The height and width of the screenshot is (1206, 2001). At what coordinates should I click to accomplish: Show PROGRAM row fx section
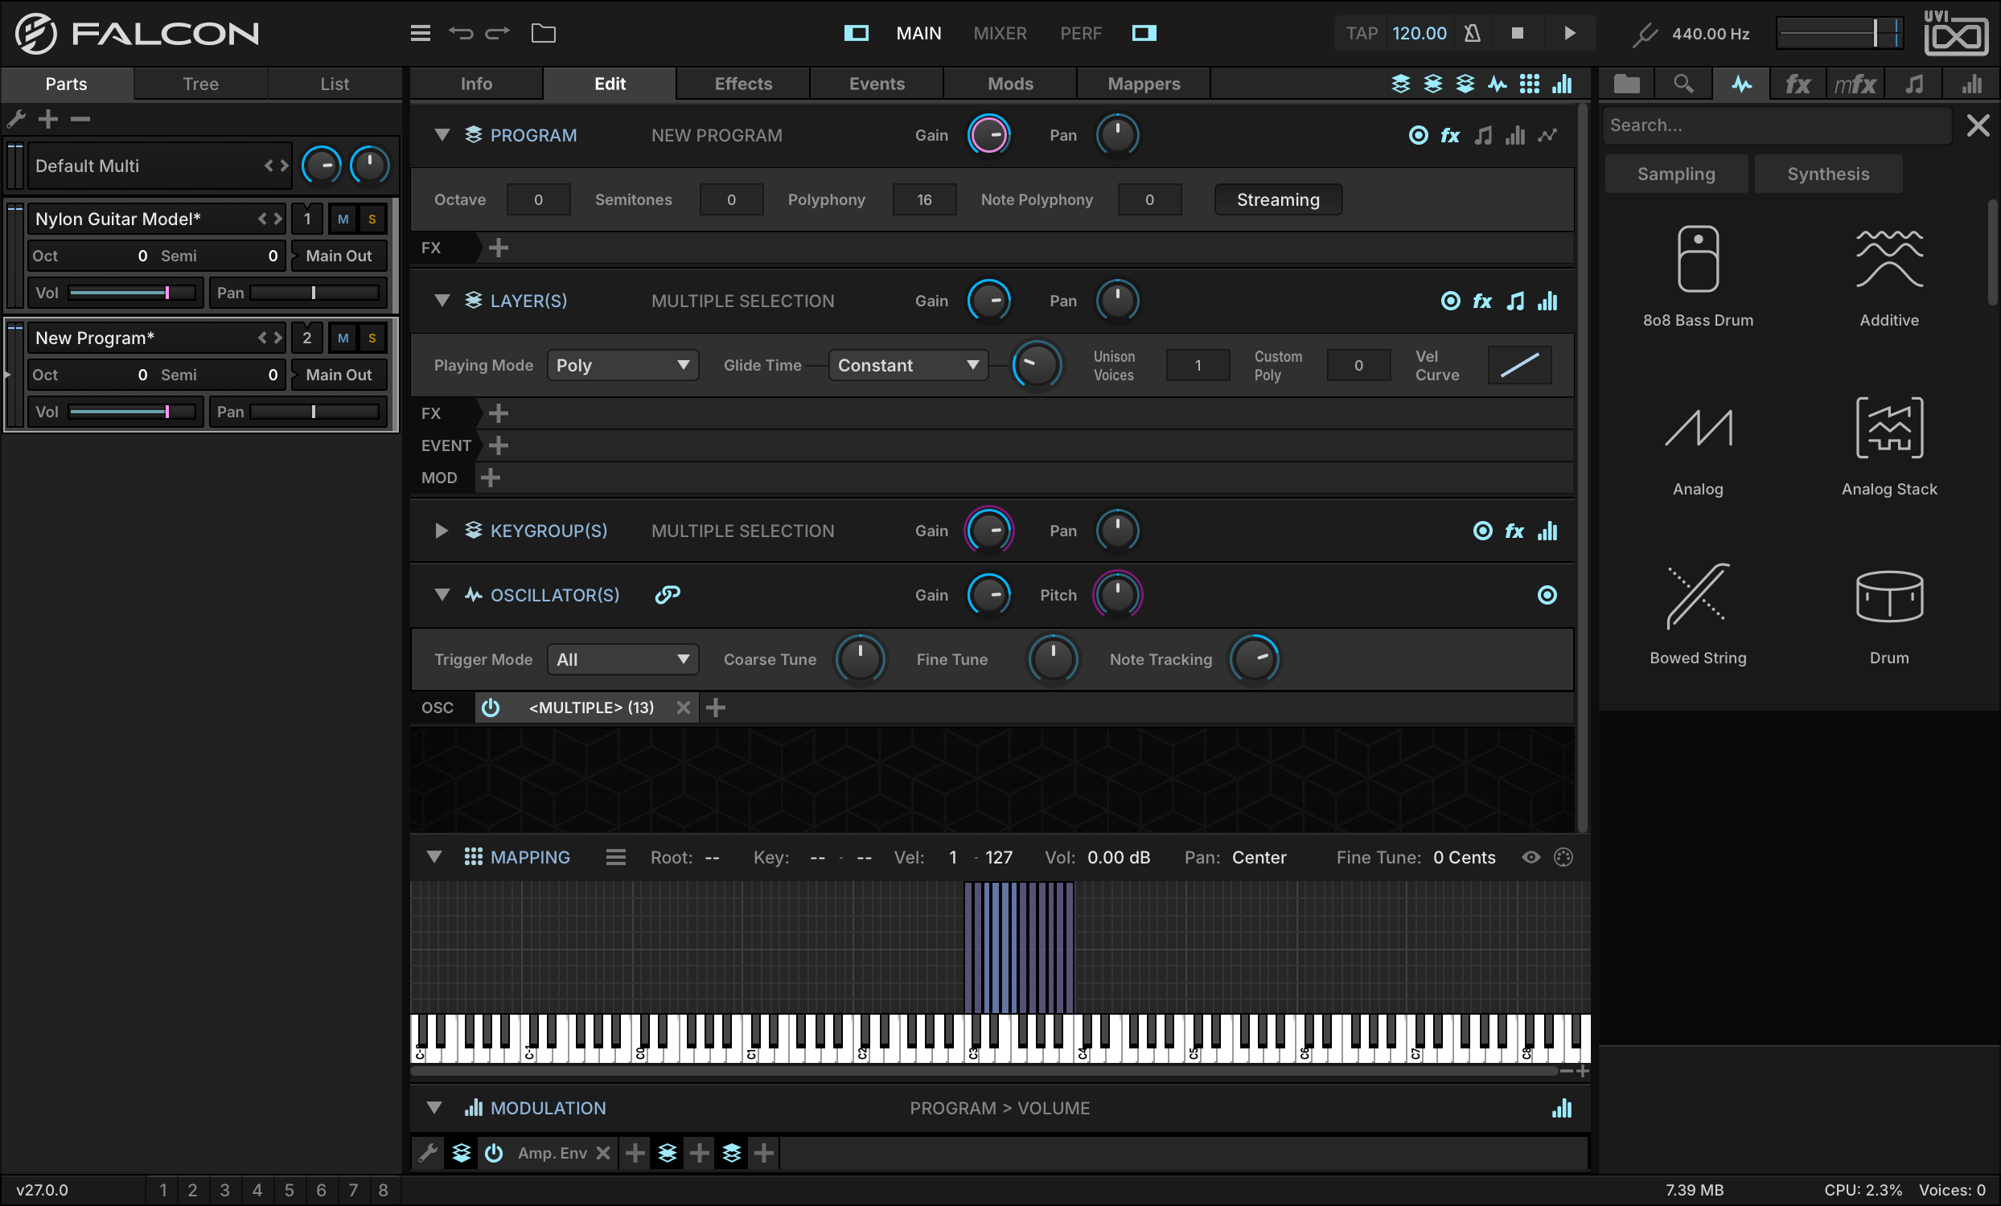point(1450,136)
